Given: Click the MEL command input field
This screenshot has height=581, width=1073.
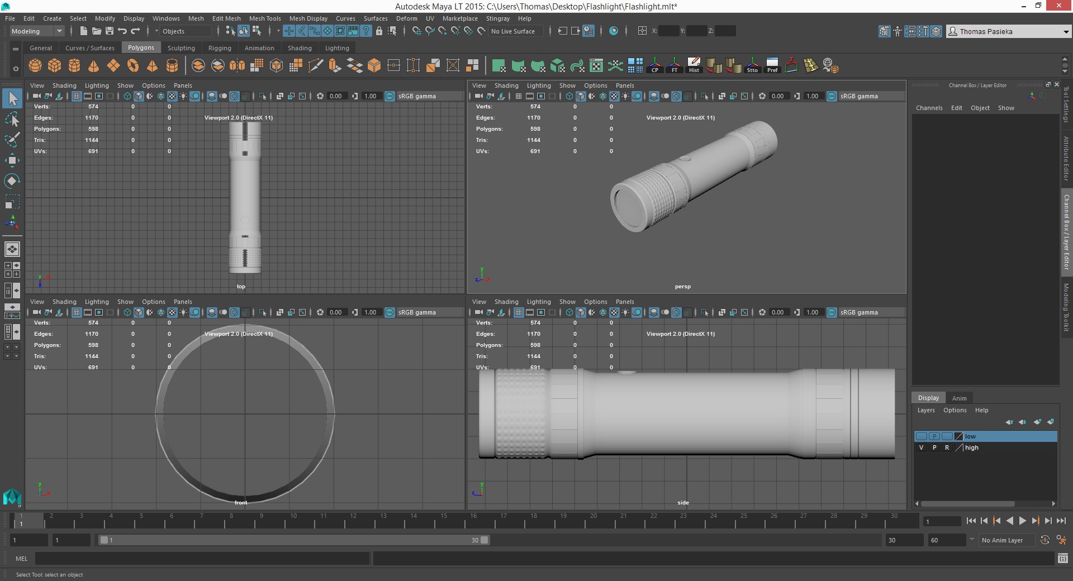Looking at the screenshot, I should coord(202,559).
